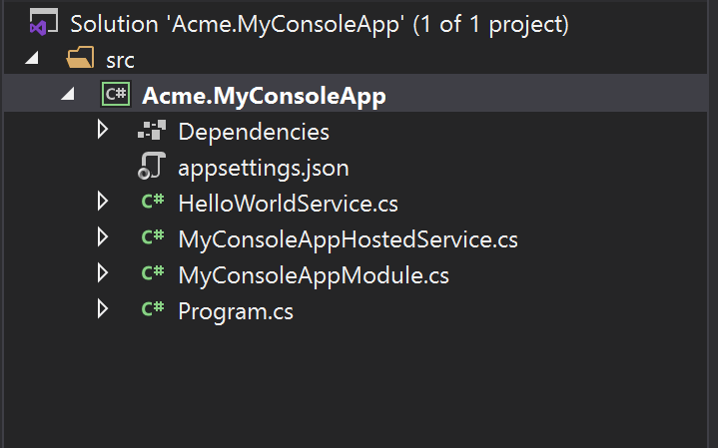The height and width of the screenshot is (448, 718).
Task: Select the MyConsoleAppModule.cs file name
Action: (314, 275)
